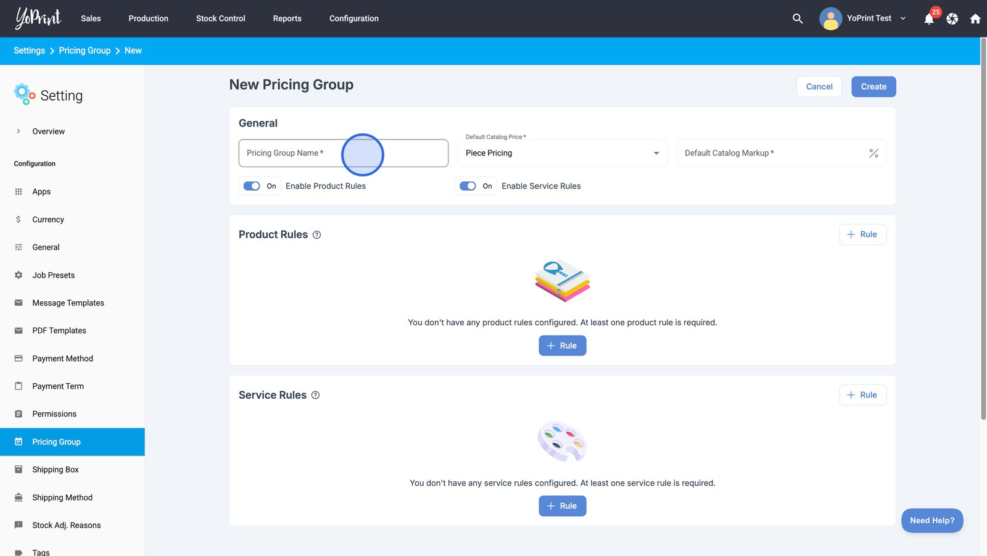Click the Default Catalog Markup field
The image size is (987, 556).
tap(771, 153)
